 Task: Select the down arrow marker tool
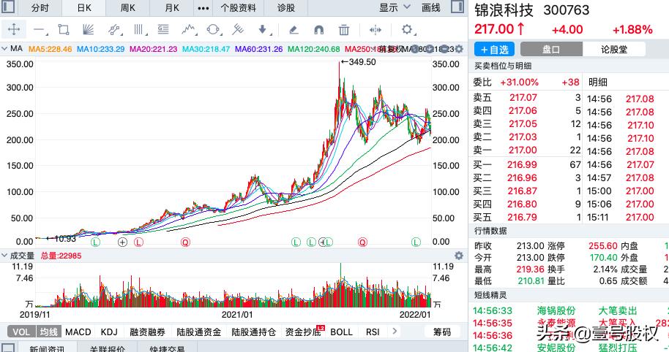click(263, 29)
